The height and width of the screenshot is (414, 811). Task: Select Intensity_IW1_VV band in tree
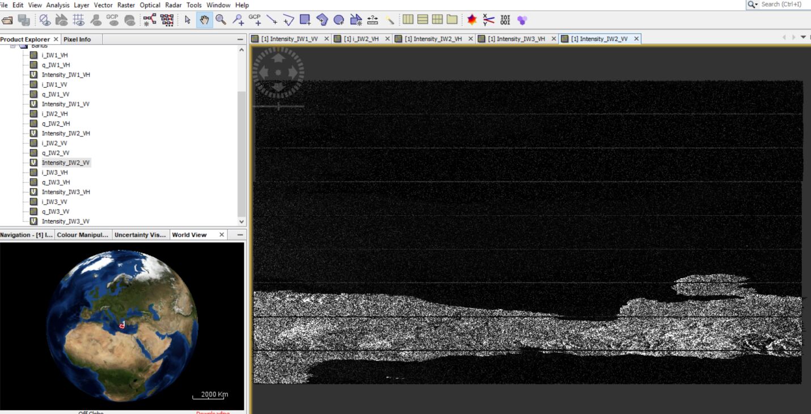(x=65, y=104)
